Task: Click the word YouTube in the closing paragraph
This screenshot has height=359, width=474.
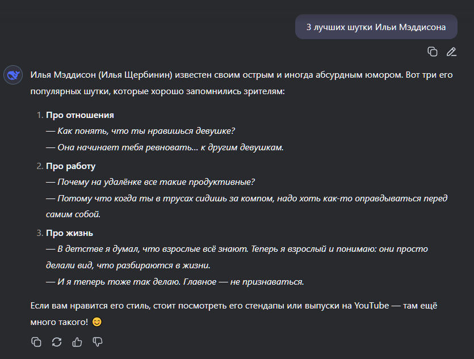Action: pyautogui.click(x=371, y=306)
